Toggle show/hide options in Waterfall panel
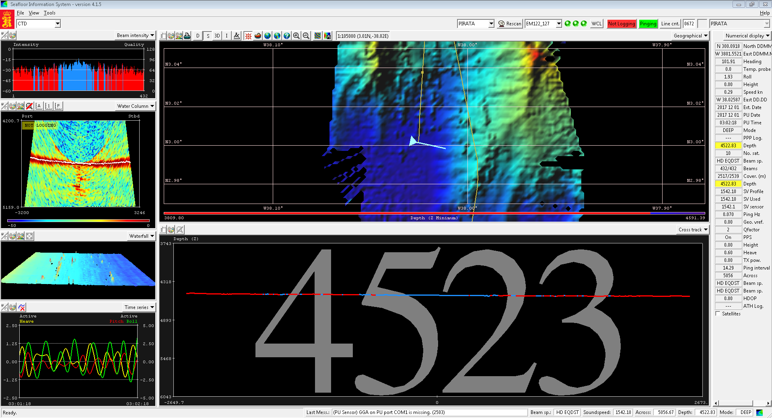 4,236
